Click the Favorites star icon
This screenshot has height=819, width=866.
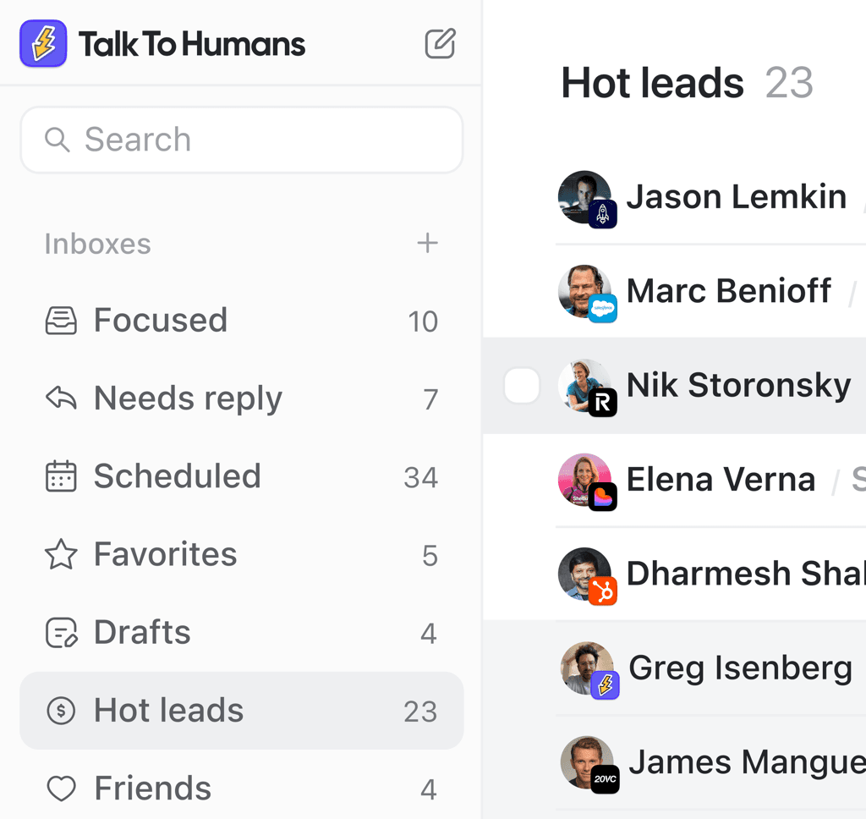pyautogui.click(x=61, y=554)
